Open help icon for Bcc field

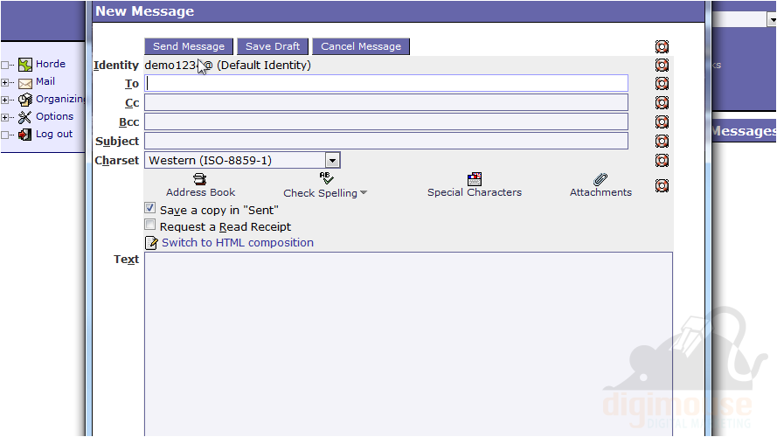[662, 121]
